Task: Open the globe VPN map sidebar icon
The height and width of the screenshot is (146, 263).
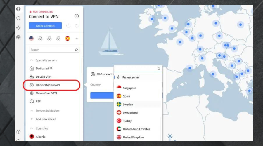Action: tap(18, 9)
